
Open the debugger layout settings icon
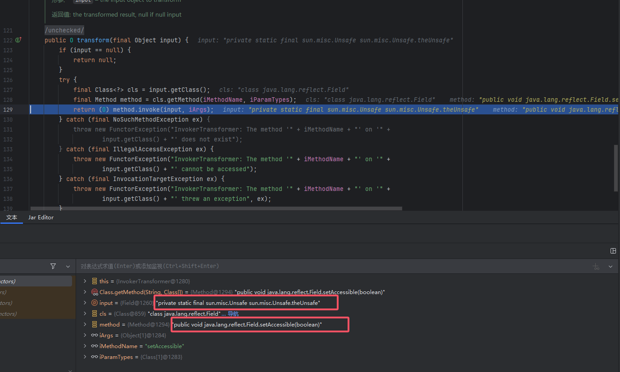point(613,251)
